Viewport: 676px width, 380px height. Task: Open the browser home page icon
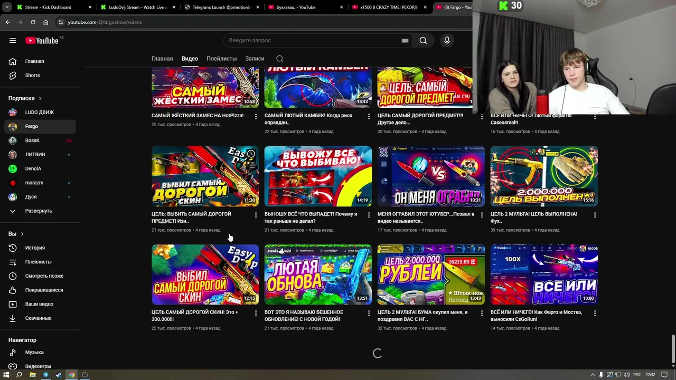pyautogui.click(x=45, y=22)
